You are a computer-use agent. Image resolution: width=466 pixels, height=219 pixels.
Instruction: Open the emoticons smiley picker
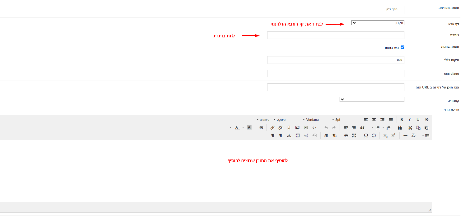click(374, 136)
